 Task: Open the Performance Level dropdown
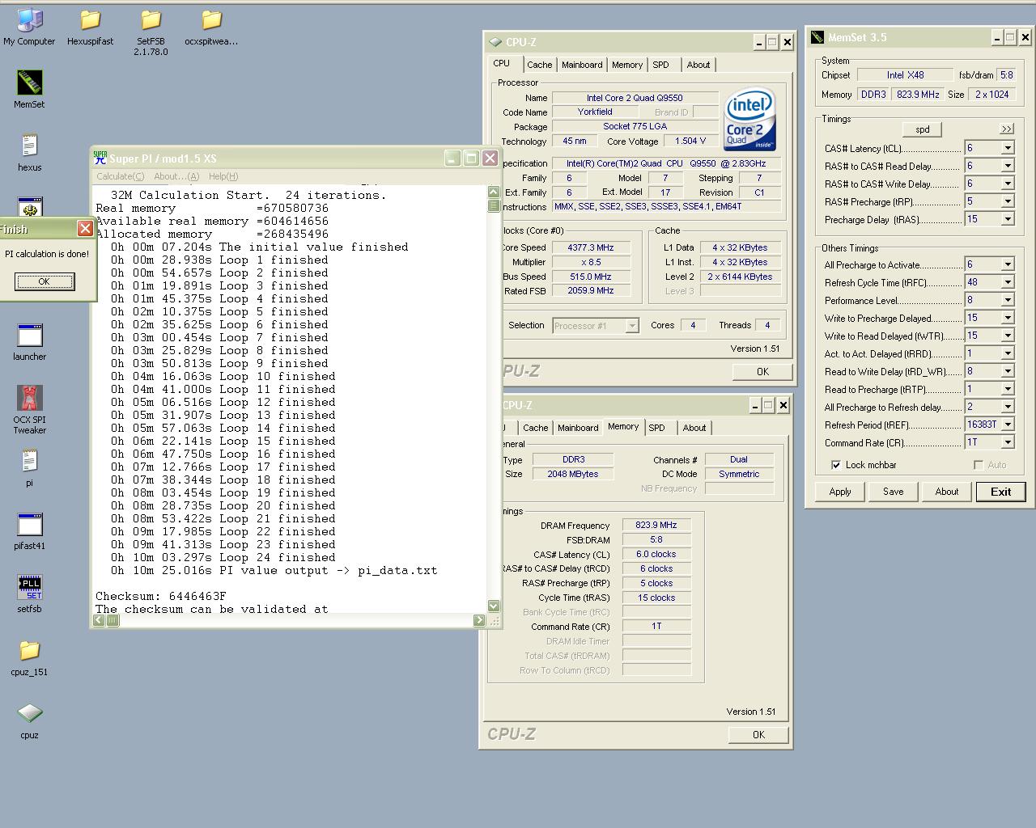[1008, 300]
